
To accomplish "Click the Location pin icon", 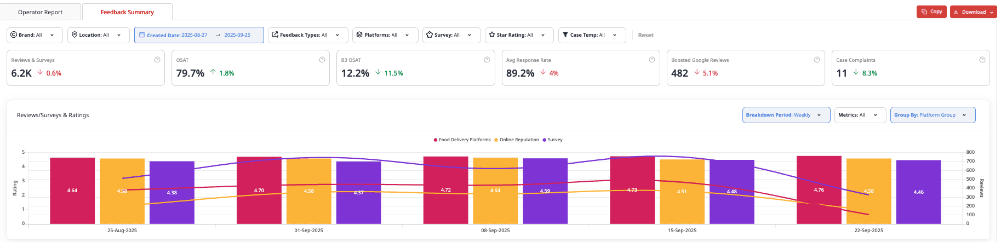I will [x=75, y=34].
